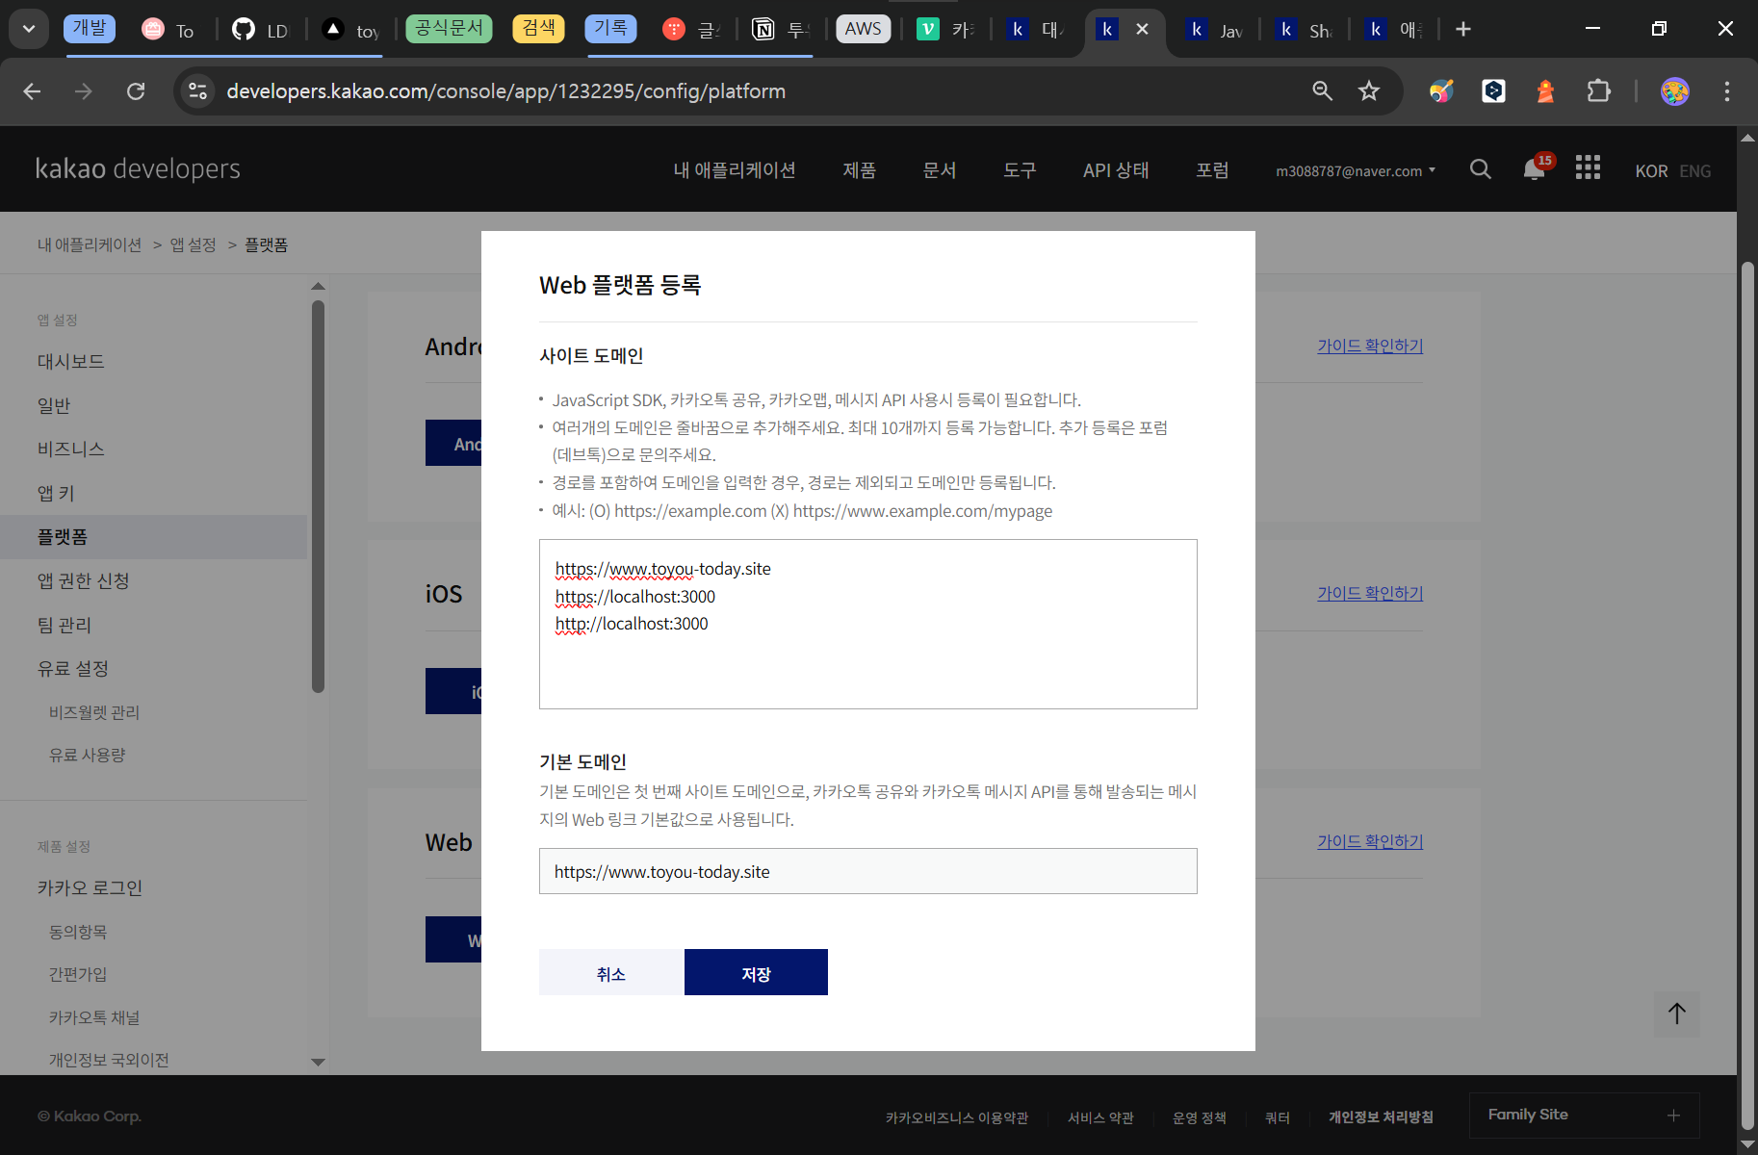
Task: Click sidebar scroll up arrow
Action: [319, 286]
